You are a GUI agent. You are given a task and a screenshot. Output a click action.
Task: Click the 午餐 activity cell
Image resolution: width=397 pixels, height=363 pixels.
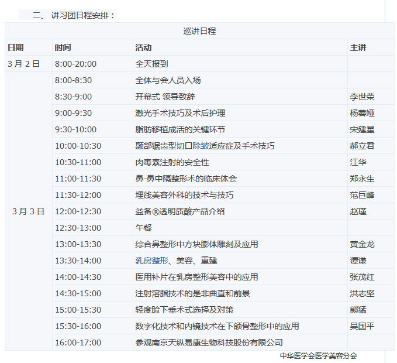143,228
